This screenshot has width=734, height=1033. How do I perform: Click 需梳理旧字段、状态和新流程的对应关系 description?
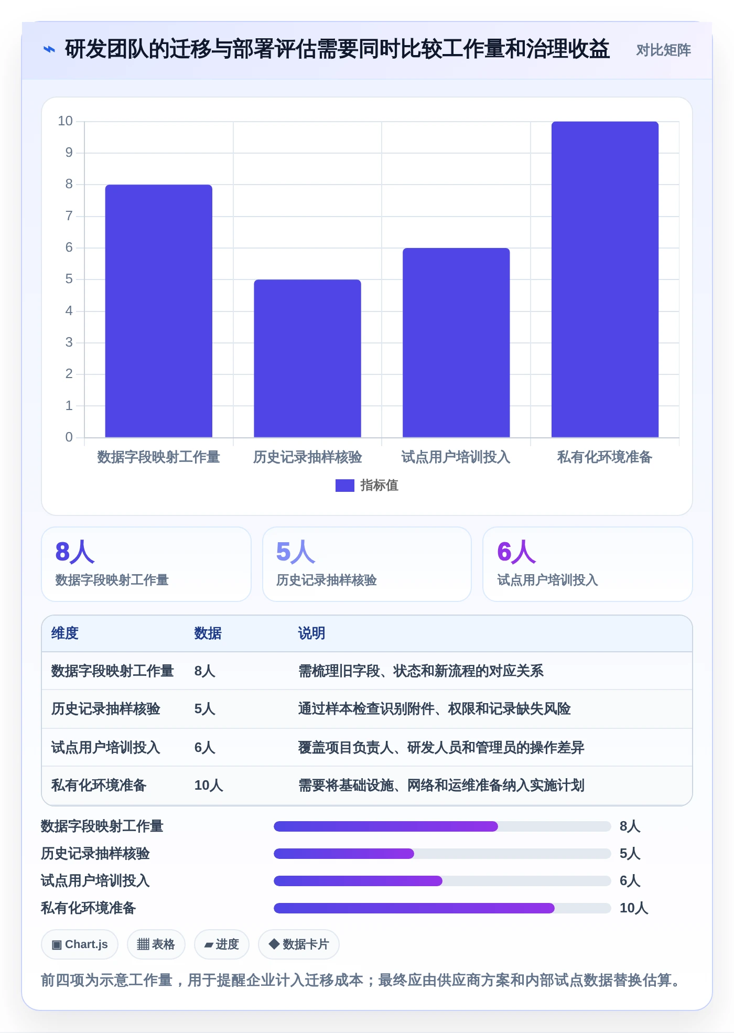point(420,671)
